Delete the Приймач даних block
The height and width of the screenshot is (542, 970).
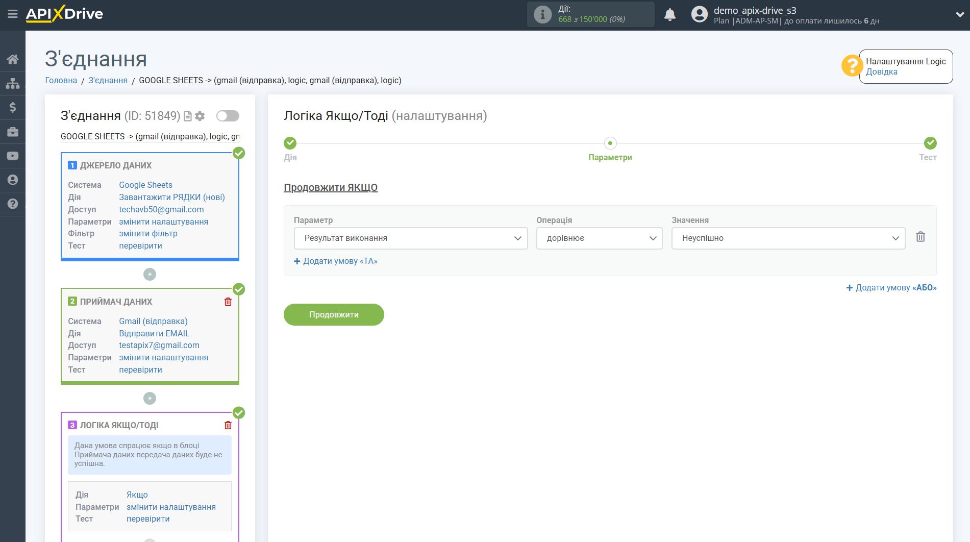tap(228, 302)
